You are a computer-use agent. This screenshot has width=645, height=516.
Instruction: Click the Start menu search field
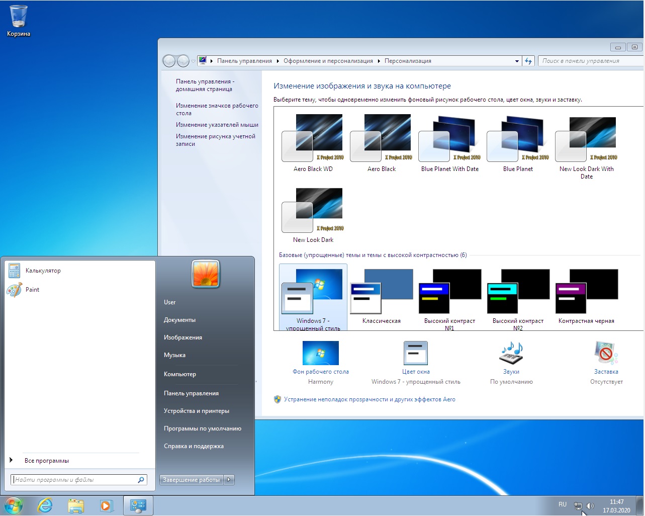[74, 480]
